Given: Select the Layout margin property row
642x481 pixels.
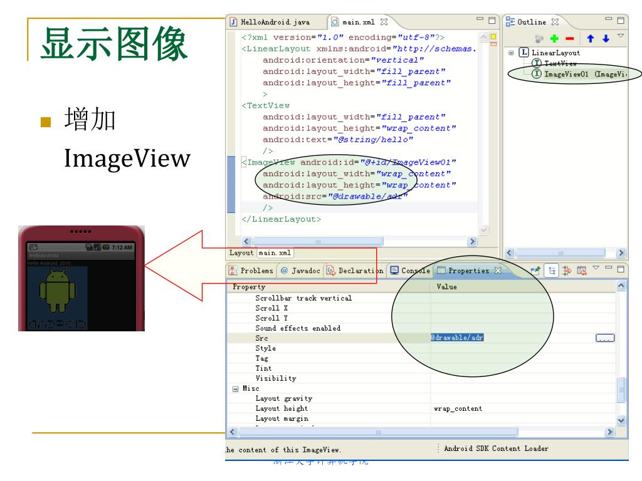Looking at the screenshot, I should tap(422, 418).
